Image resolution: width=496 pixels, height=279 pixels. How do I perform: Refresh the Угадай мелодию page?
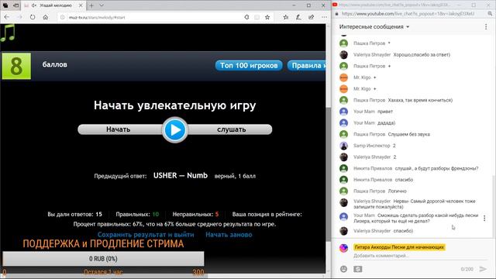coord(33,17)
